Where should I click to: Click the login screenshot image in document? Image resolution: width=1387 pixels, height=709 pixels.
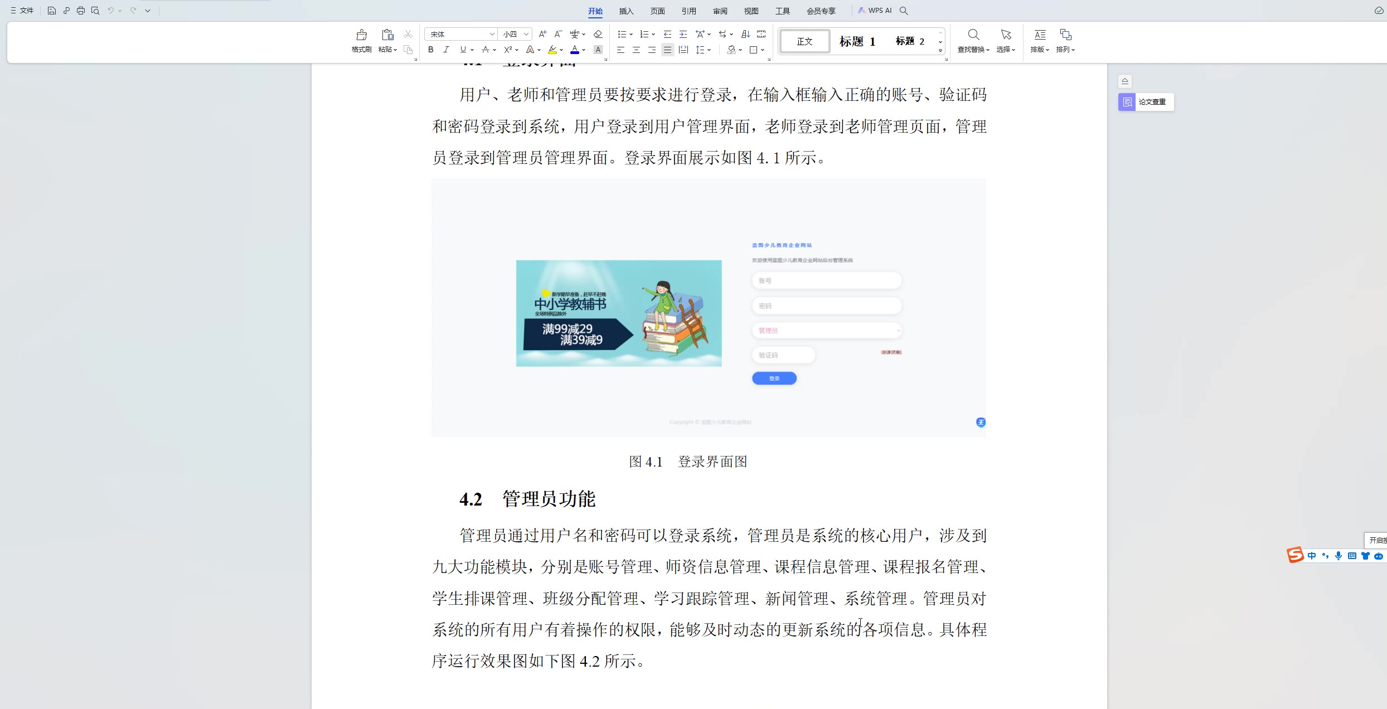(708, 308)
